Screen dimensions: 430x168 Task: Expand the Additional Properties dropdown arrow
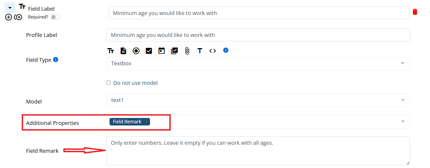point(403,122)
